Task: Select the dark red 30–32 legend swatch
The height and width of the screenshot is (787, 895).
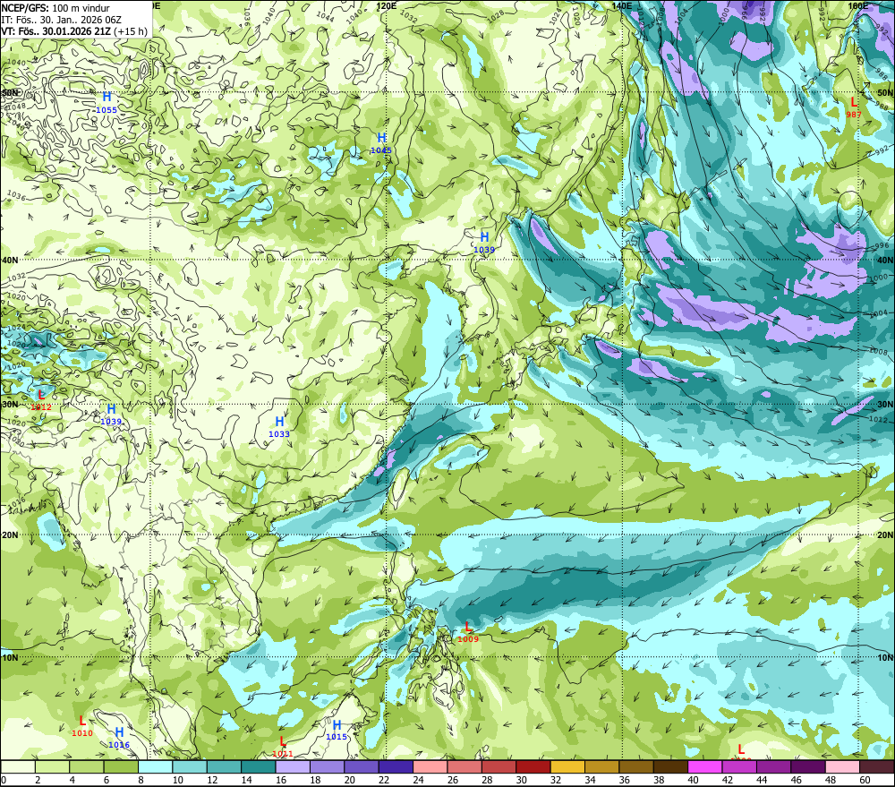Action: click(x=533, y=766)
